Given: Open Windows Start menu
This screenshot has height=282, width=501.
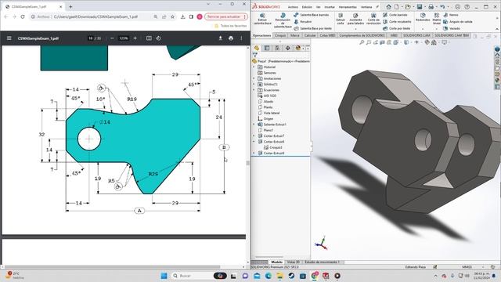Looking at the screenshot, I should pos(164,276).
